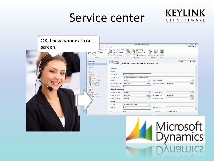Screen dimensions: 214x161
Task: Click the Total Price field
Action: 137,107
